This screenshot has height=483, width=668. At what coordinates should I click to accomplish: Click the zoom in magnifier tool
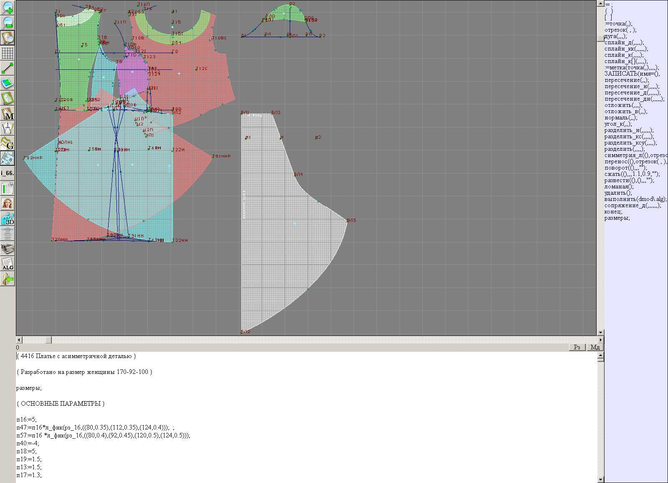pyautogui.click(x=8, y=8)
